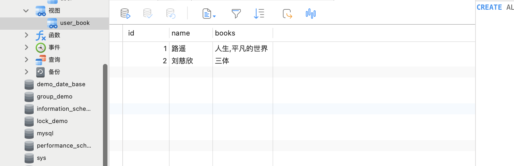Viewport: 514px width, 166px height.
Task: Select the id cell with value 2
Action: tap(146, 61)
